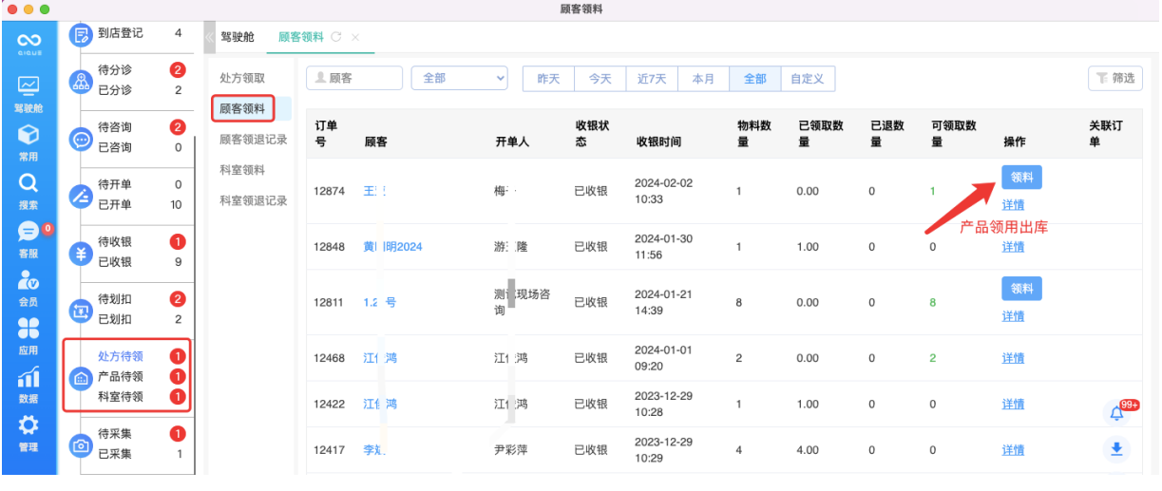1162x491 pixels.
Task: Open the 全部 dropdown filter
Action: click(x=459, y=78)
